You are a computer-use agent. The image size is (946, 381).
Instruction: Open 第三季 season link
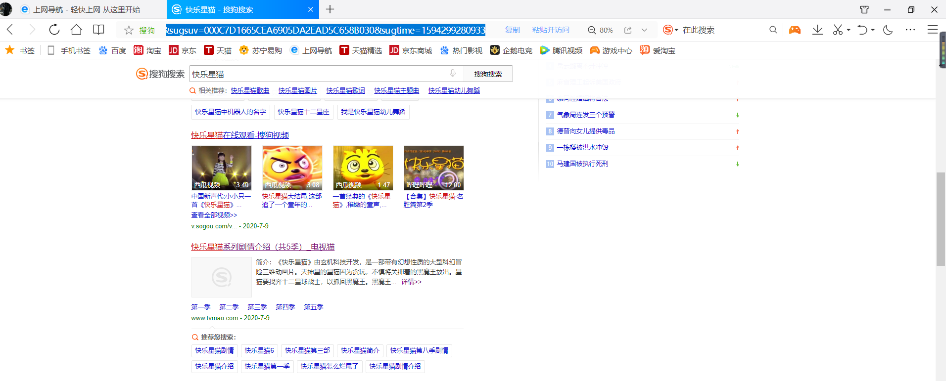[x=257, y=307]
